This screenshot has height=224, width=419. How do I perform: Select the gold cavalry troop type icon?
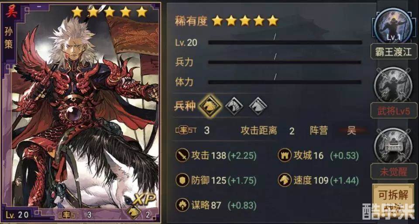(x=210, y=106)
